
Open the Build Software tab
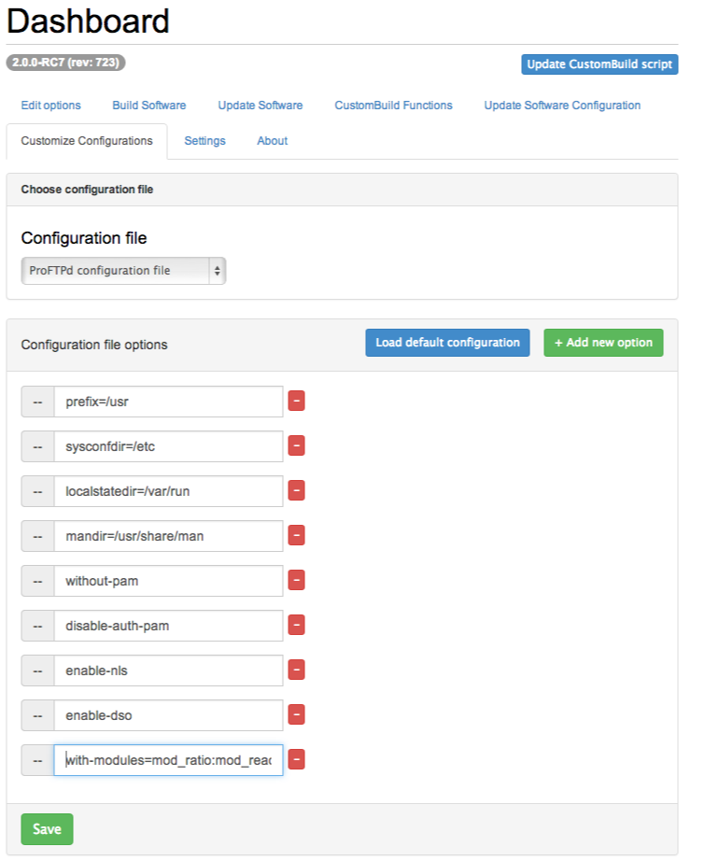[x=148, y=106]
